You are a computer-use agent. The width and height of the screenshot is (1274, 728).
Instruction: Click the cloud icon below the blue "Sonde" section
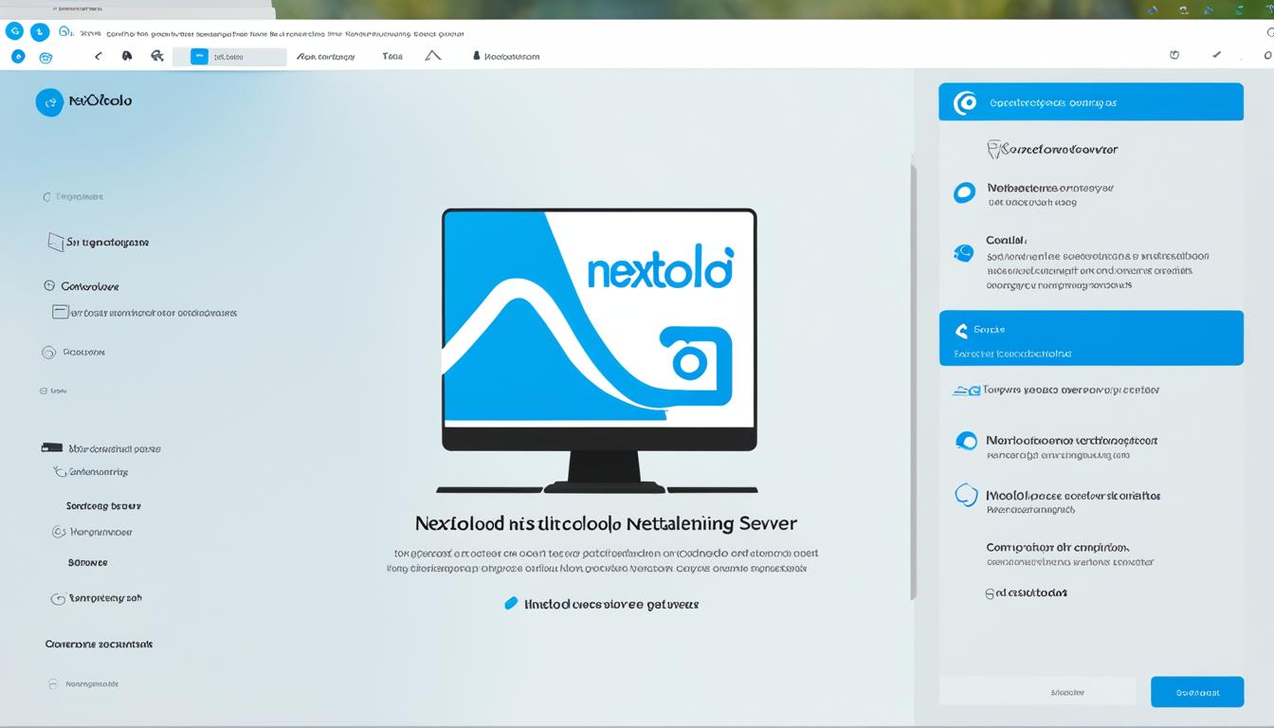tap(966, 390)
